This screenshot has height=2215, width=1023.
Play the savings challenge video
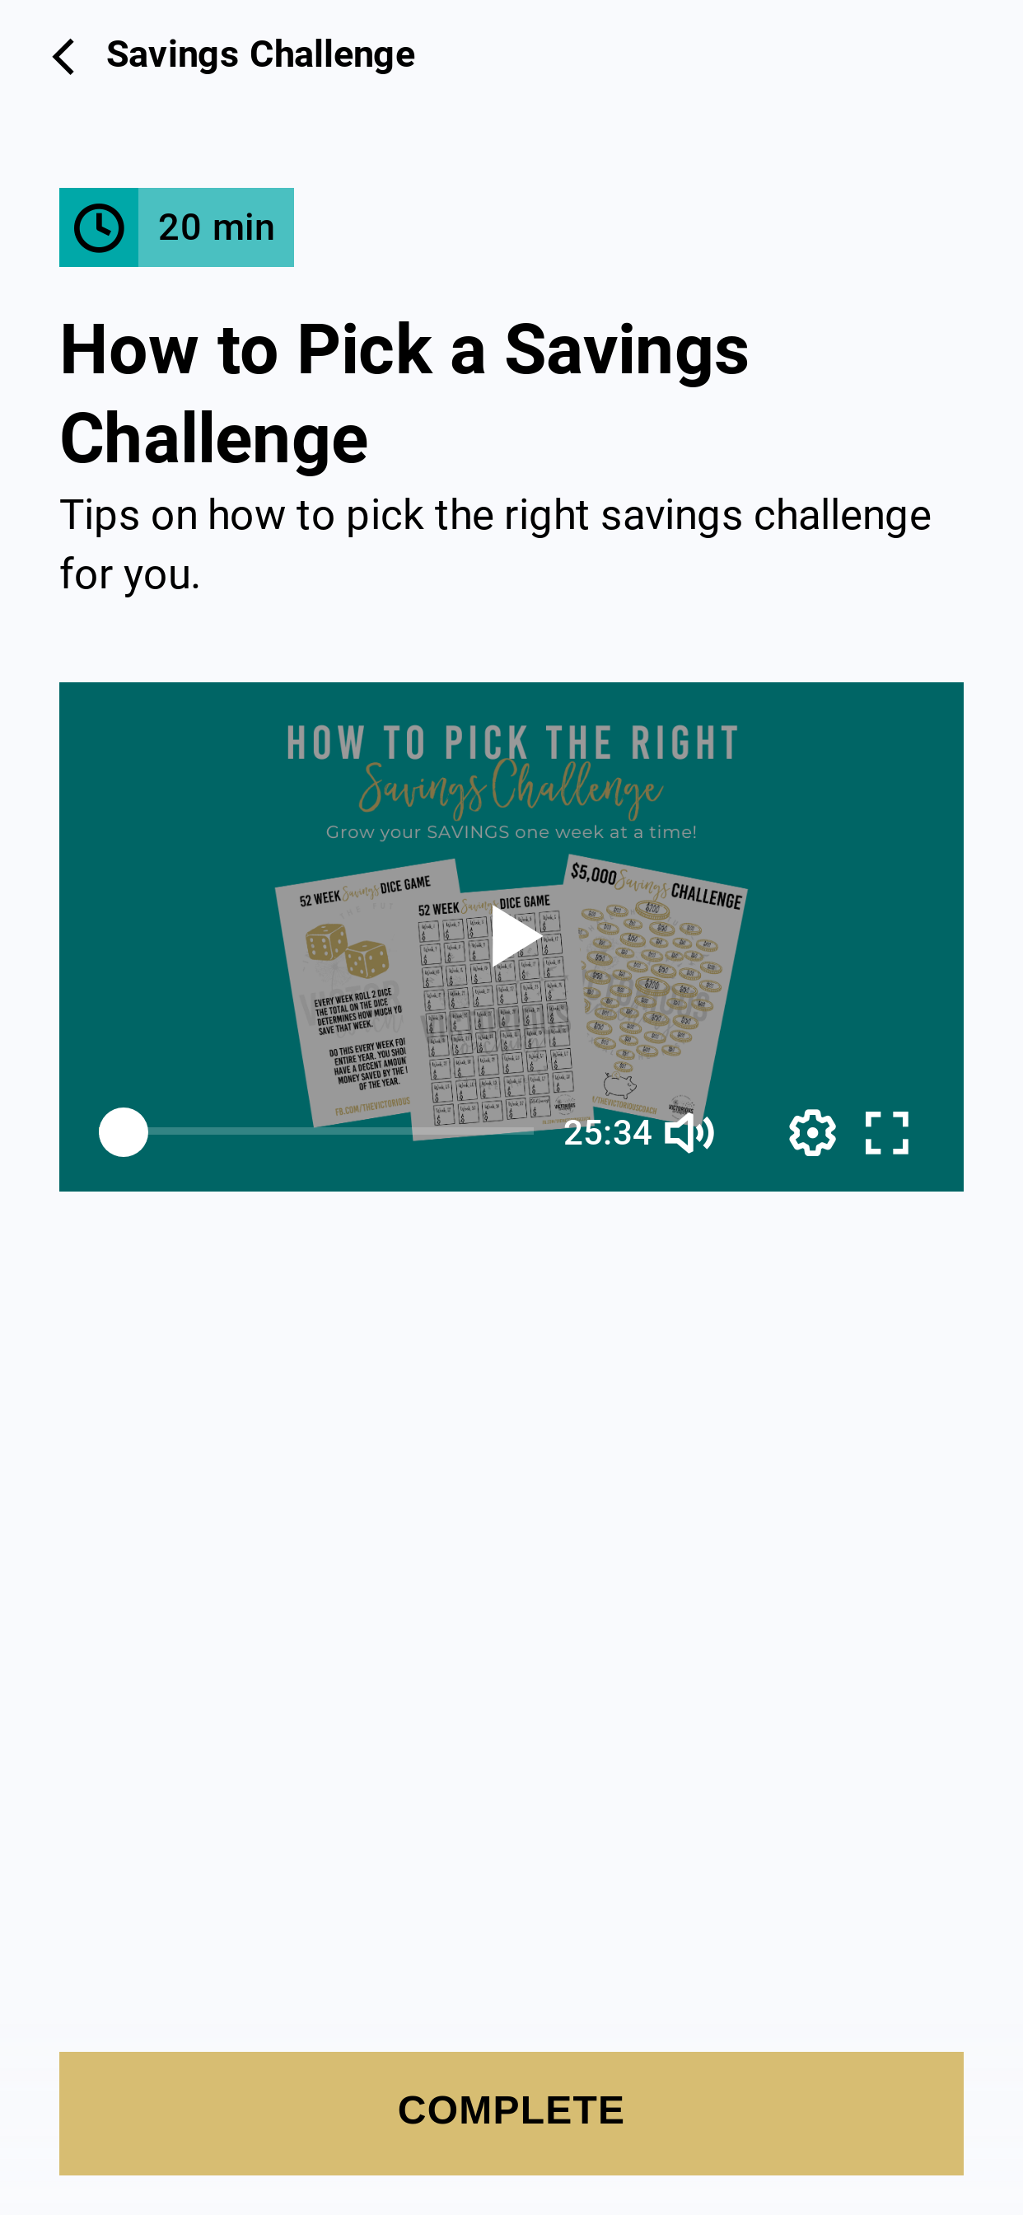pyautogui.click(x=515, y=936)
